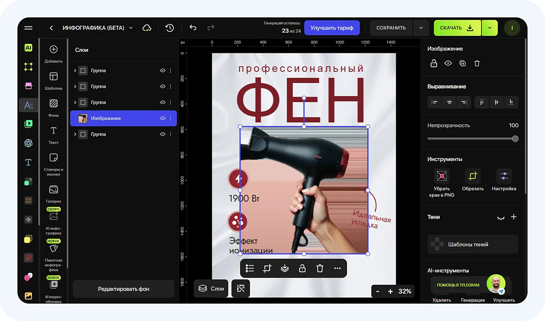Screen dimensions: 545x321
Task: Open the ИНФОГРАФИКА (БЕТА) dropdown
Action: click(x=130, y=28)
